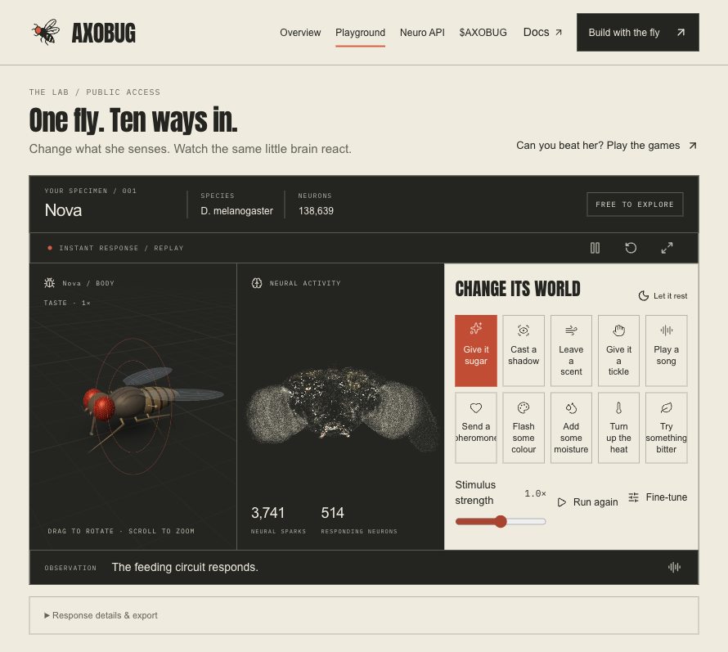Click the 3D fly model viewport
Viewport: 728px width, 652px height.
coord(133,407)
